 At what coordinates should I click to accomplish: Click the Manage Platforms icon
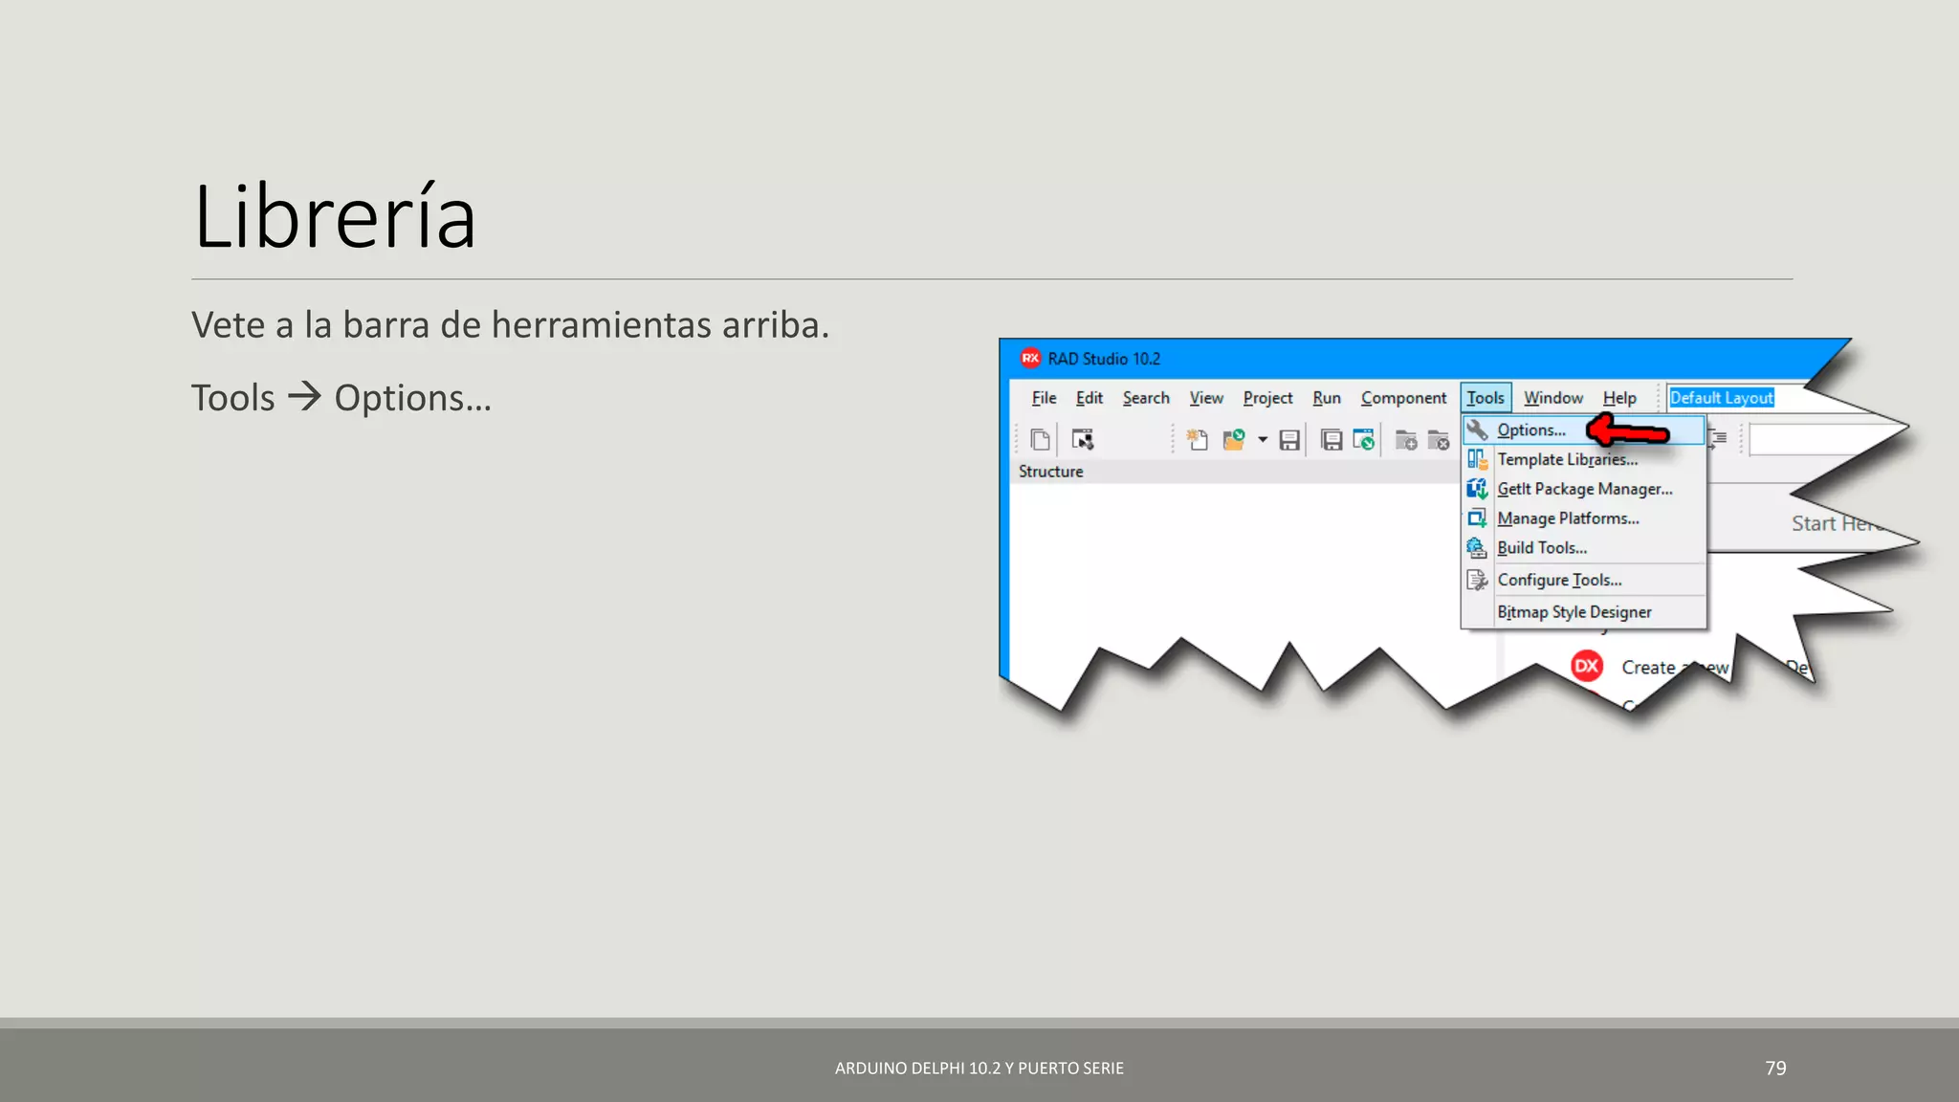[x=1478, y=518]
